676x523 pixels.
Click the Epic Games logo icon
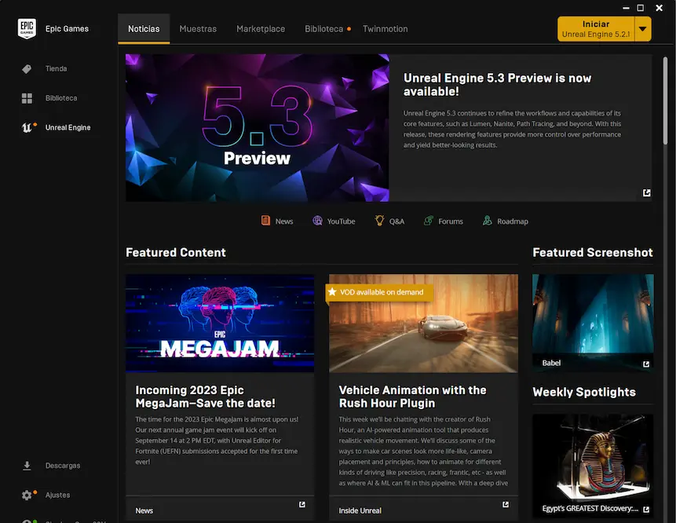coord(27,29)
